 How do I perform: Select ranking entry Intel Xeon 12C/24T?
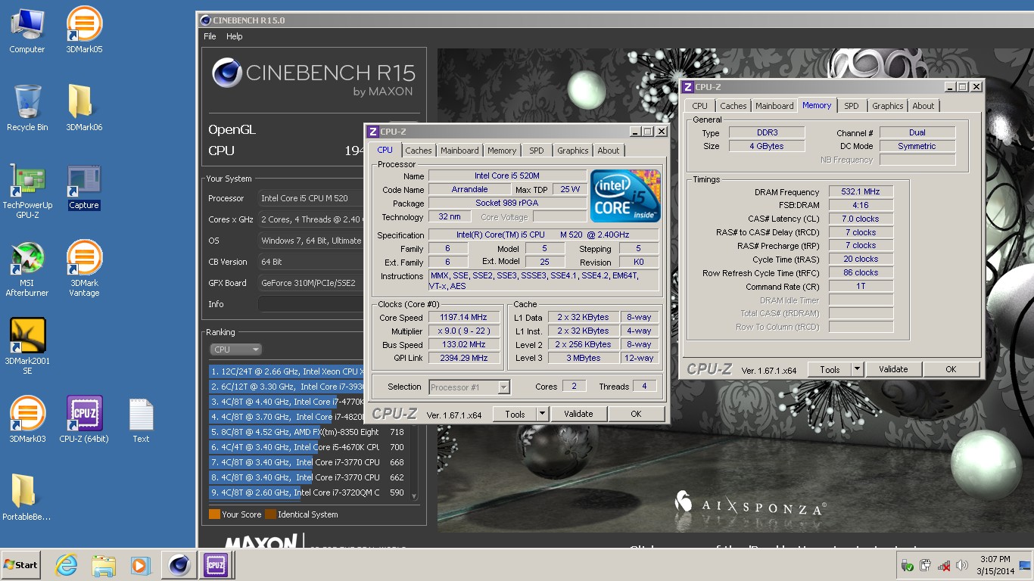(287, 371)
